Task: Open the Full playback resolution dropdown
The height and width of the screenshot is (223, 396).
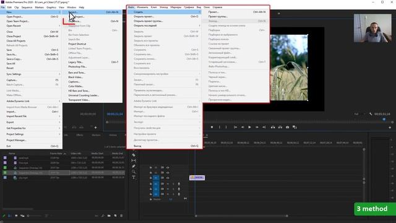Action: pyautogui.click(x=360, y=114)
